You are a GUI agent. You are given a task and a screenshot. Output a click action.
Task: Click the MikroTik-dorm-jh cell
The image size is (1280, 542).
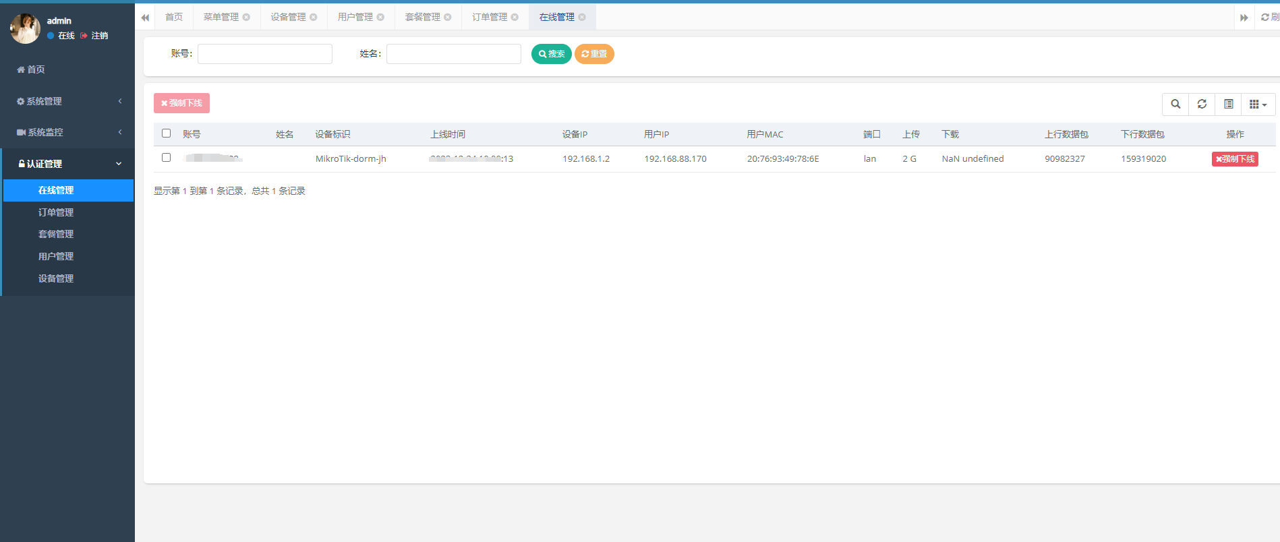[x=351, y=159]
